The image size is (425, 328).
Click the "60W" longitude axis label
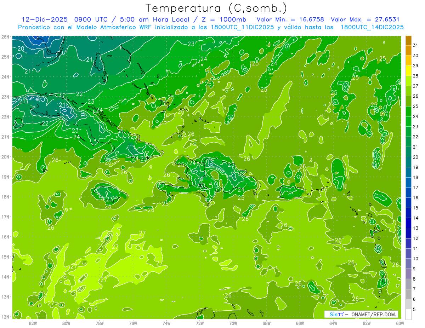coord(400,323)
